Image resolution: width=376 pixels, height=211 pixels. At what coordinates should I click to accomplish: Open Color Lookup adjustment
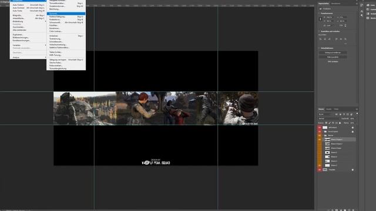click(x=66, y=31)
